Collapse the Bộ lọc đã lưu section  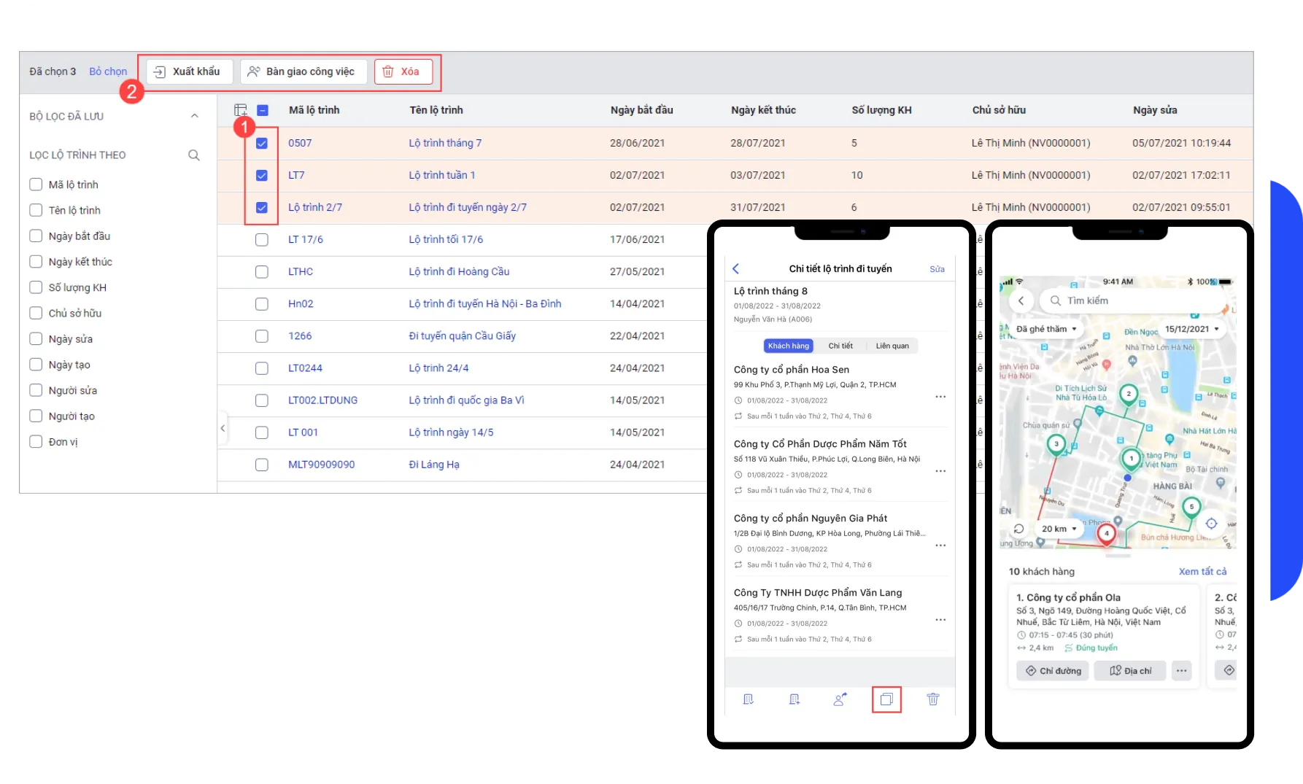pyautogui.click(x=194, y=116)
